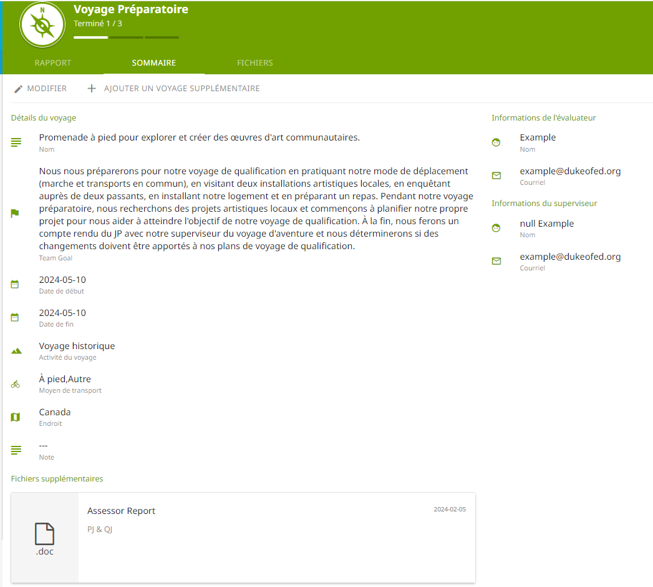Click the .doc file icon

[x=44, y=538]
